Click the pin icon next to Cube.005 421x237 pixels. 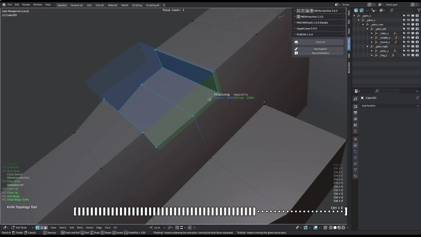417,98
